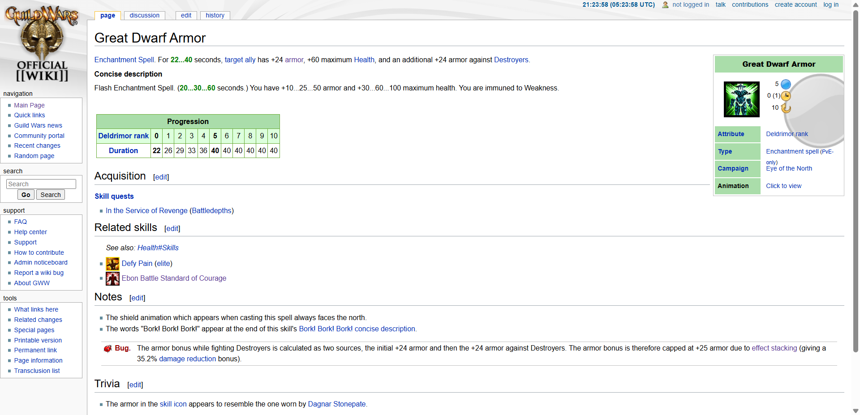Open the Defy Pain skill link
This screenshot has width=860, height=415.
tap(137, 263)
